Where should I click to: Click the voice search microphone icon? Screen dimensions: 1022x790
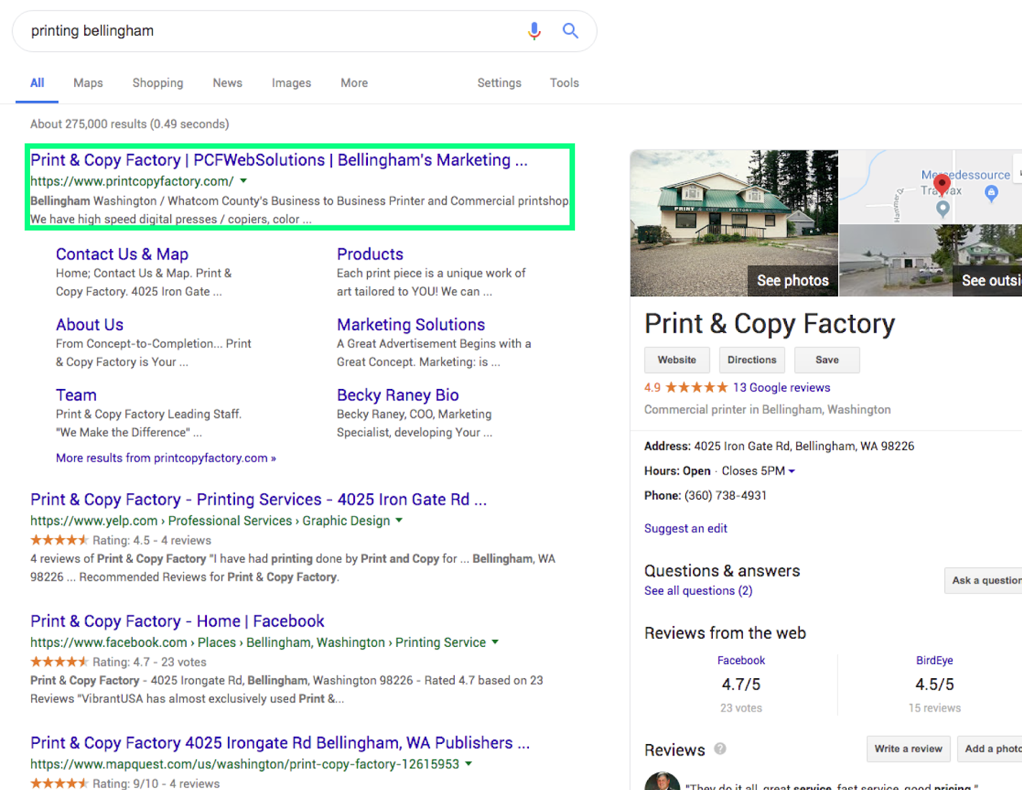point(534,31)
